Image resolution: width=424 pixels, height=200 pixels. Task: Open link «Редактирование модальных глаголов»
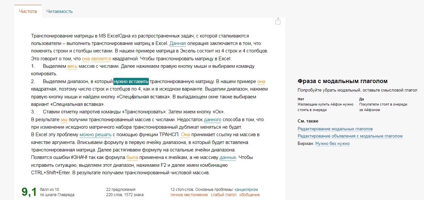335,129
